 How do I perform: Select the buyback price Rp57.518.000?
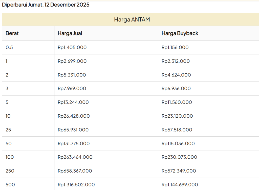click(177, 130)
